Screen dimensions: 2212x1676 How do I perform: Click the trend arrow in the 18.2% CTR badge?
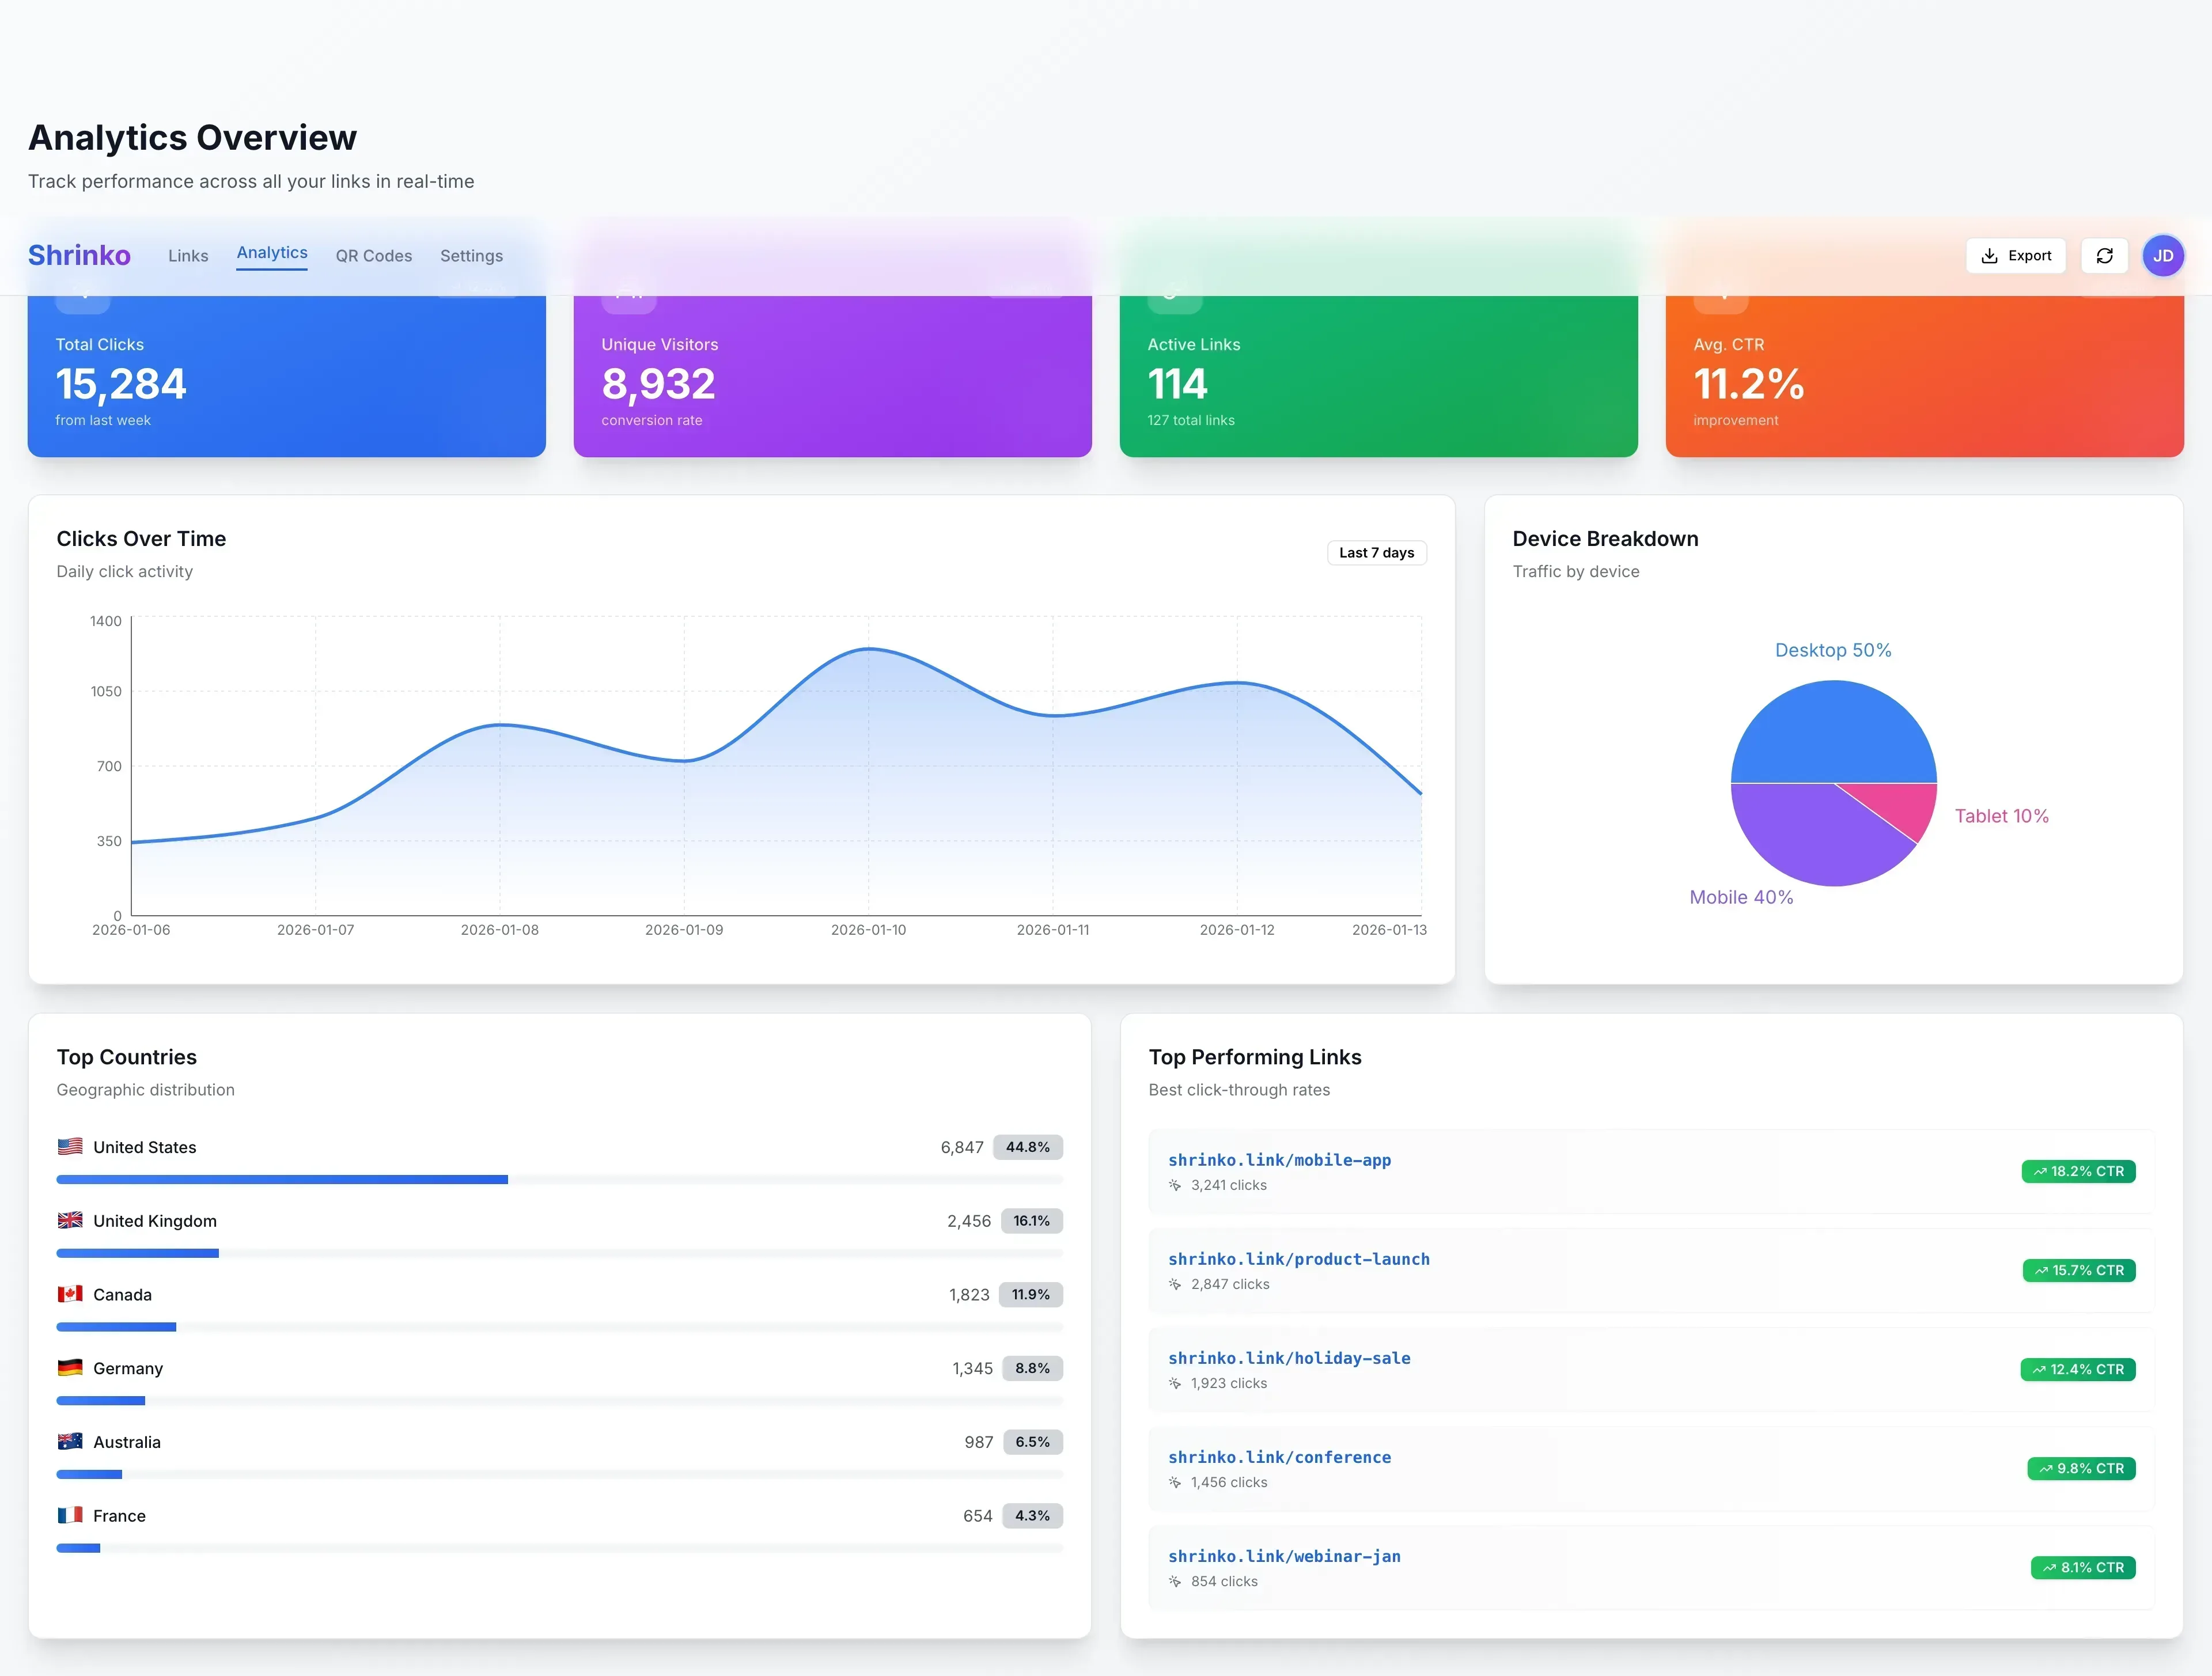(2043, 1171)
